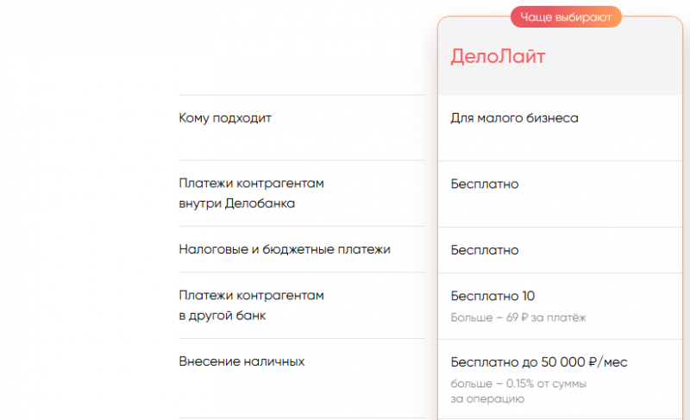
Task: Click the 'Внесение наличных' row label
Action: (241, 361)
